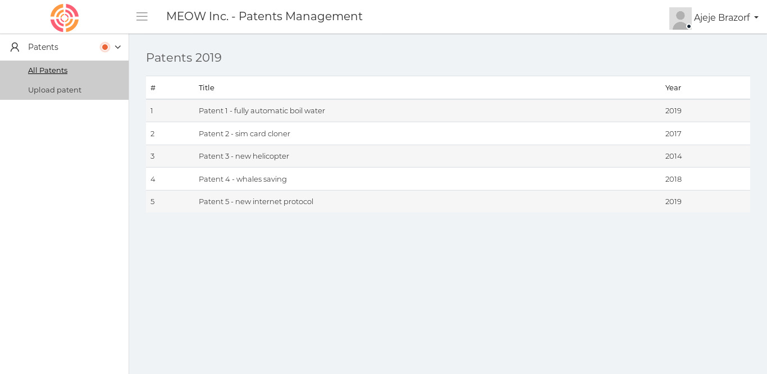The image size is (767, 374).
Task: Click the profile picture placeholder next to Ajeje
Action: [681, 19]
